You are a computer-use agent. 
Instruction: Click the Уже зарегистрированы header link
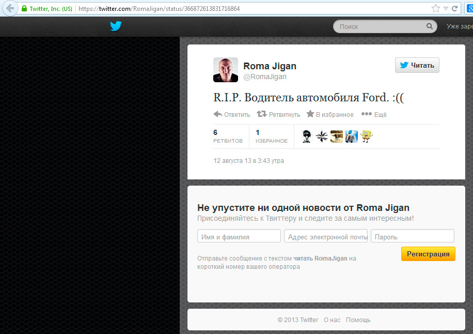460,26
